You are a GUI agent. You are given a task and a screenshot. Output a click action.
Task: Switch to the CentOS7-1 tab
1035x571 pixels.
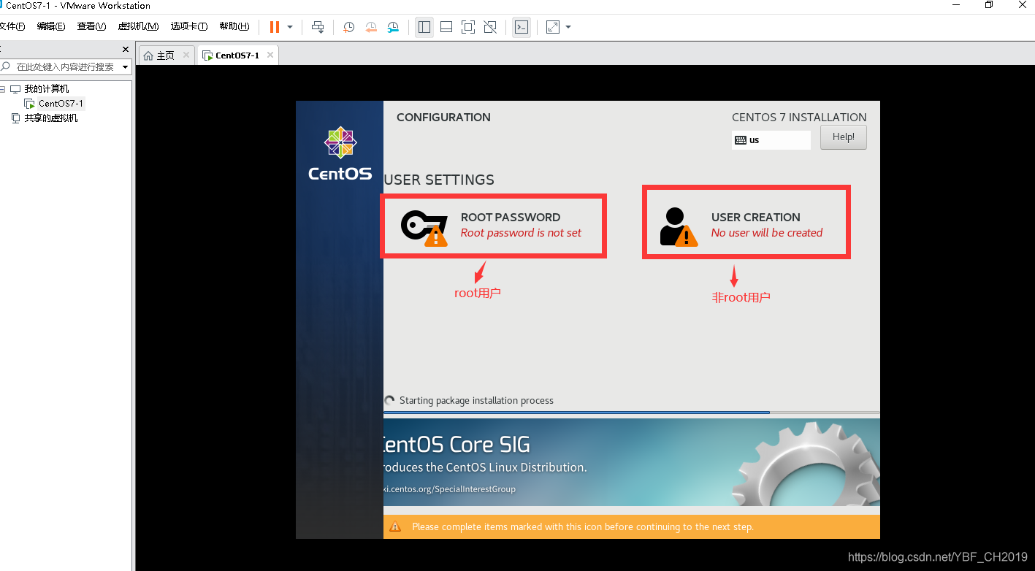tap(237, 55)
